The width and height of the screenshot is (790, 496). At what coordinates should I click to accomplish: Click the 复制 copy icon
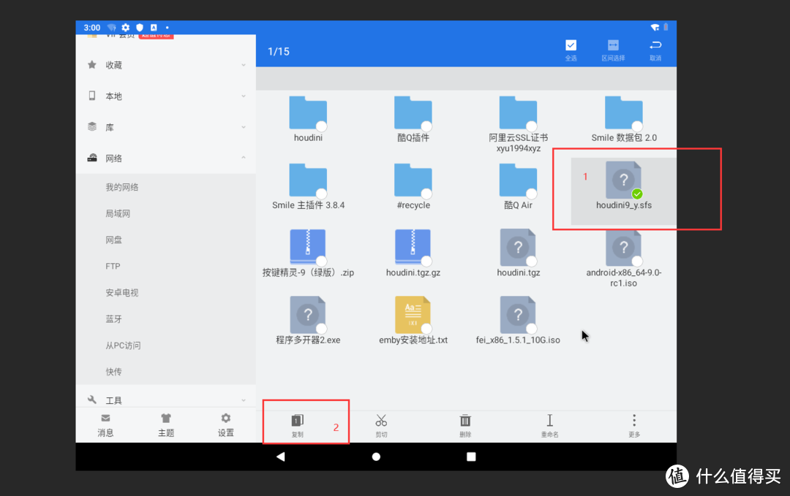tap(297, 420)
